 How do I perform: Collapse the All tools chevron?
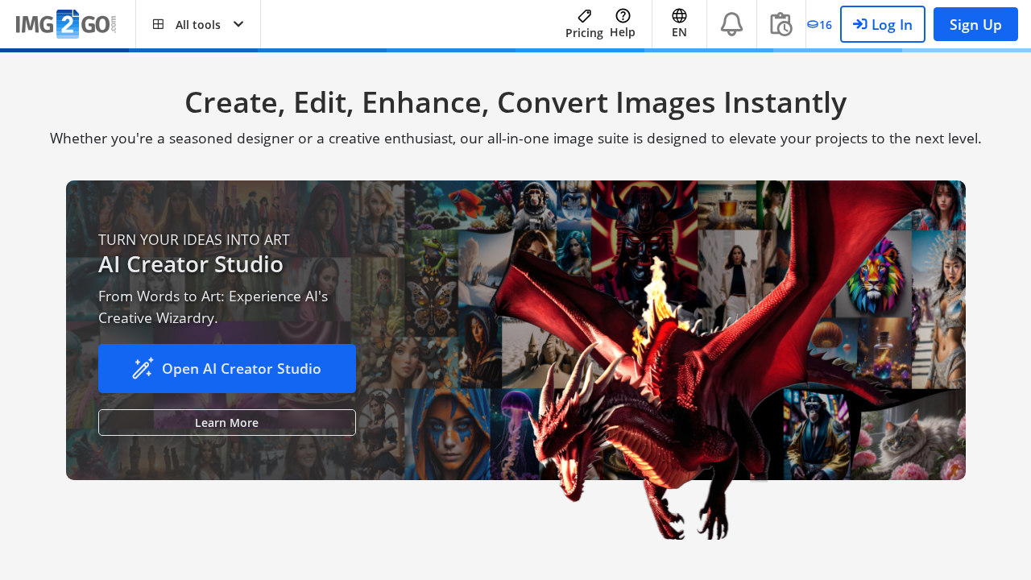(x=238, y=24)
